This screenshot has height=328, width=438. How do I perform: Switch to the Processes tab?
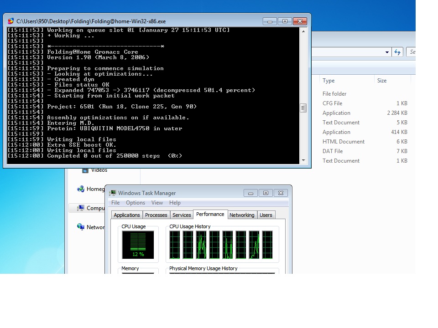[156, 215]
